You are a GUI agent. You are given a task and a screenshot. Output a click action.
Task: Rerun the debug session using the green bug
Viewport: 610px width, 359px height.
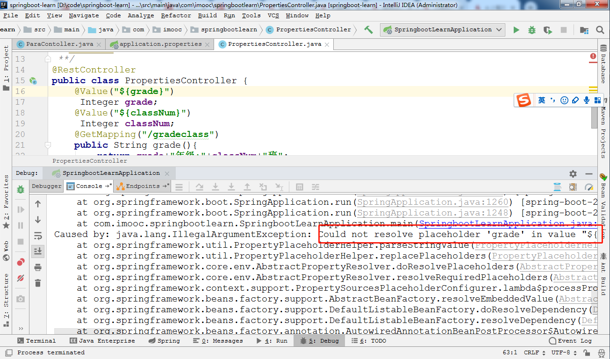[x=21, y=189]
